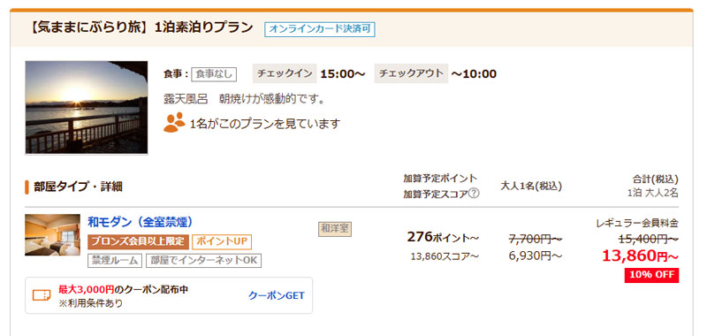Open the sunrise open-air bath photo
707x336 pixels.
click(86, 108)
